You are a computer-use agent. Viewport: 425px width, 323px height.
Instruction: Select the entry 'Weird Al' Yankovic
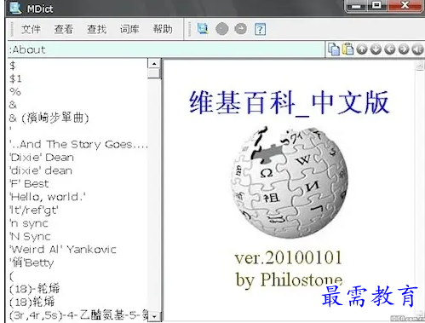[63, 250]
